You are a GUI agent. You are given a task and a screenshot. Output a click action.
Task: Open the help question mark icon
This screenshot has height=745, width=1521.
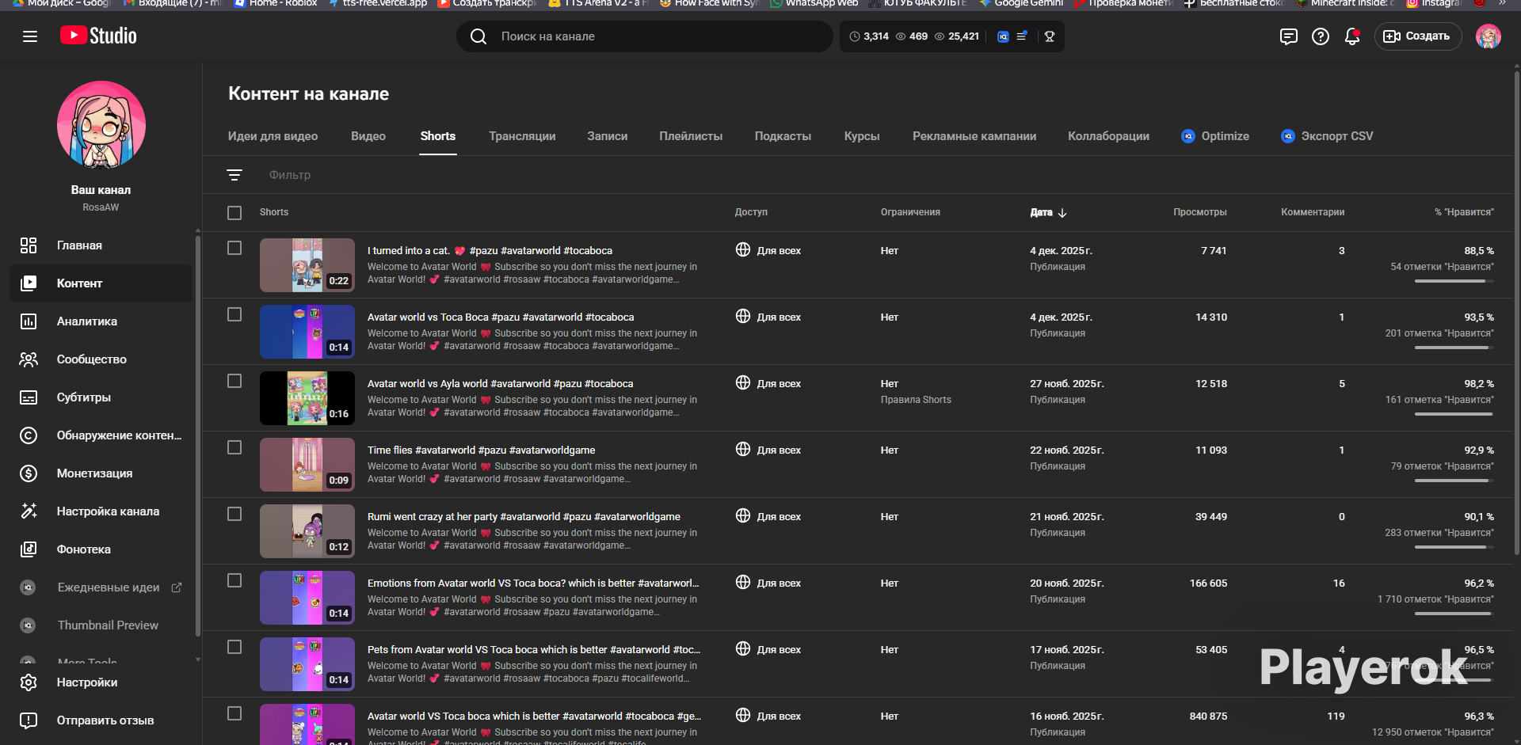coord(1321,36)
